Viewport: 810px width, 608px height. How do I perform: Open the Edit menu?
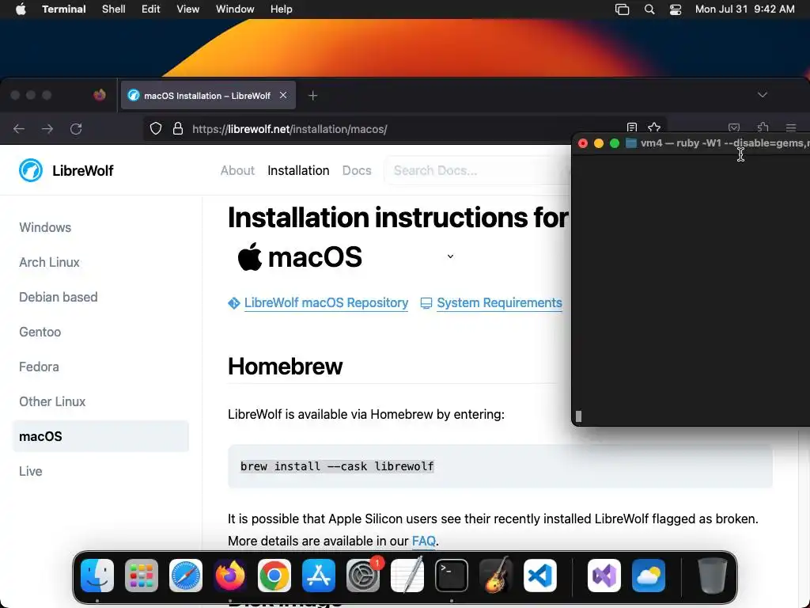(150, 9)
